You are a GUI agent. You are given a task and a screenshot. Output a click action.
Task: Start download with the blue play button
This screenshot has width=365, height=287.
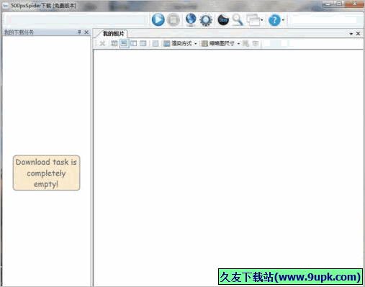tap(158, 19)
